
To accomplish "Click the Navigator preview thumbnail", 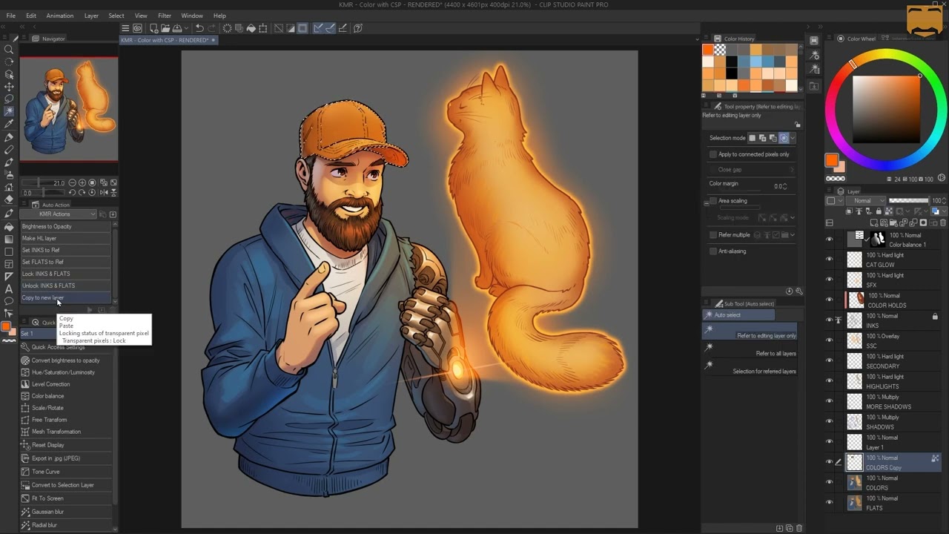I will 69,108.
